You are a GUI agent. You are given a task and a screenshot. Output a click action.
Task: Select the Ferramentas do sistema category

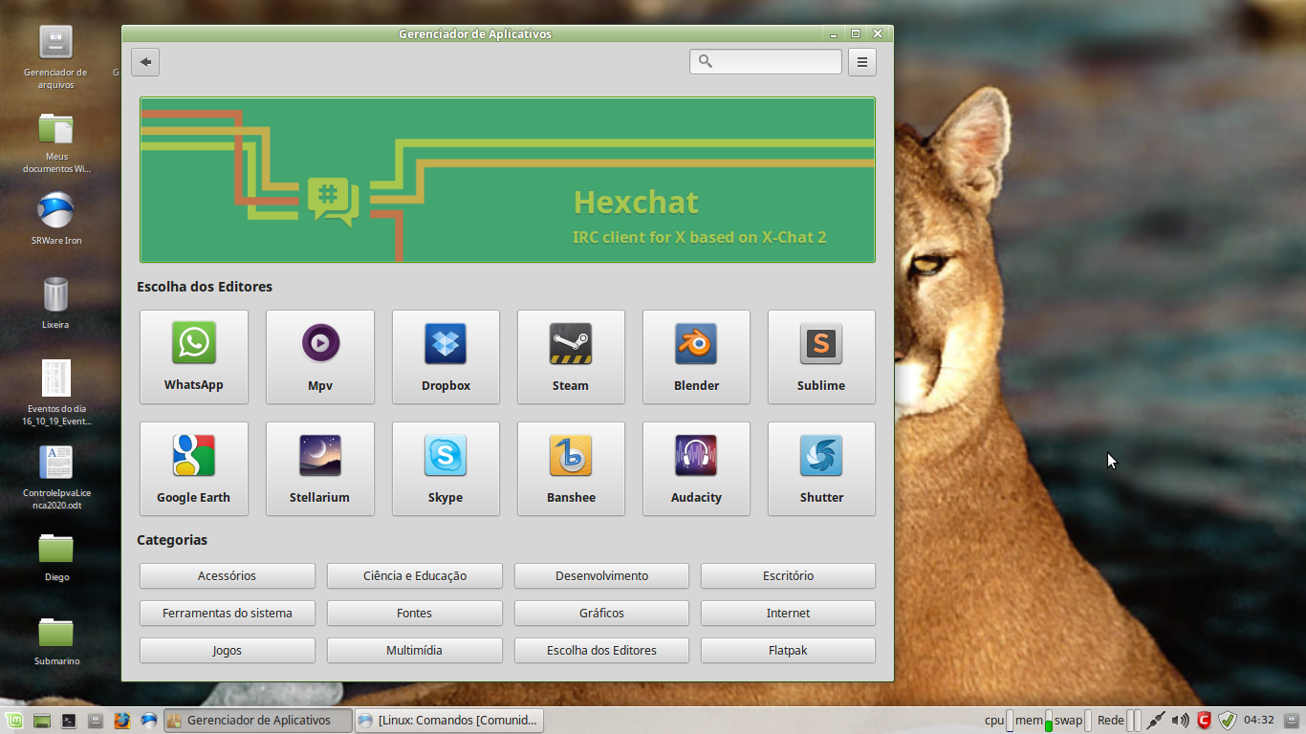pyautogui.click(x=228, y=613)
